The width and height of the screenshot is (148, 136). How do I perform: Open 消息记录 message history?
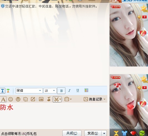[x=93, y=99]
